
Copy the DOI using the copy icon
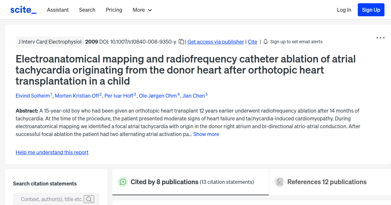pyautogui.click(x=181, y=42)
